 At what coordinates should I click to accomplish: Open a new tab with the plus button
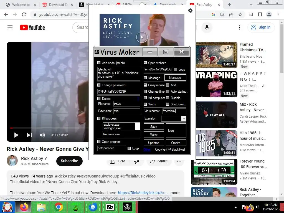[x=229, y=5]
